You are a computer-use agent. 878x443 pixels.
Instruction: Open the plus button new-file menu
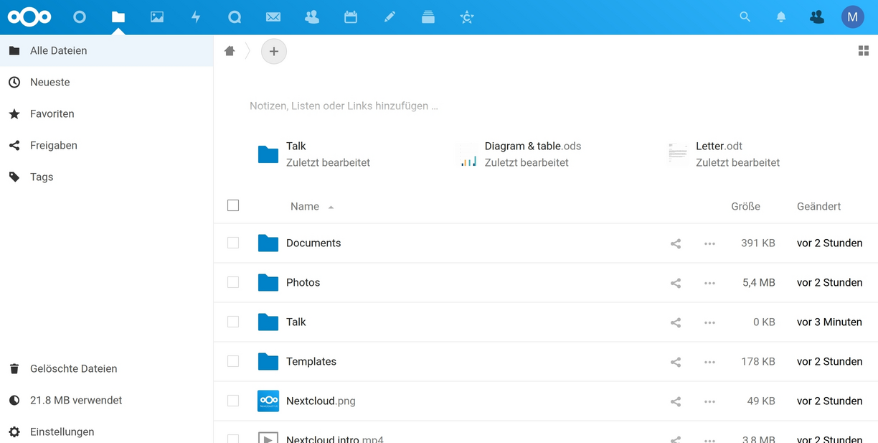(274, 52)
